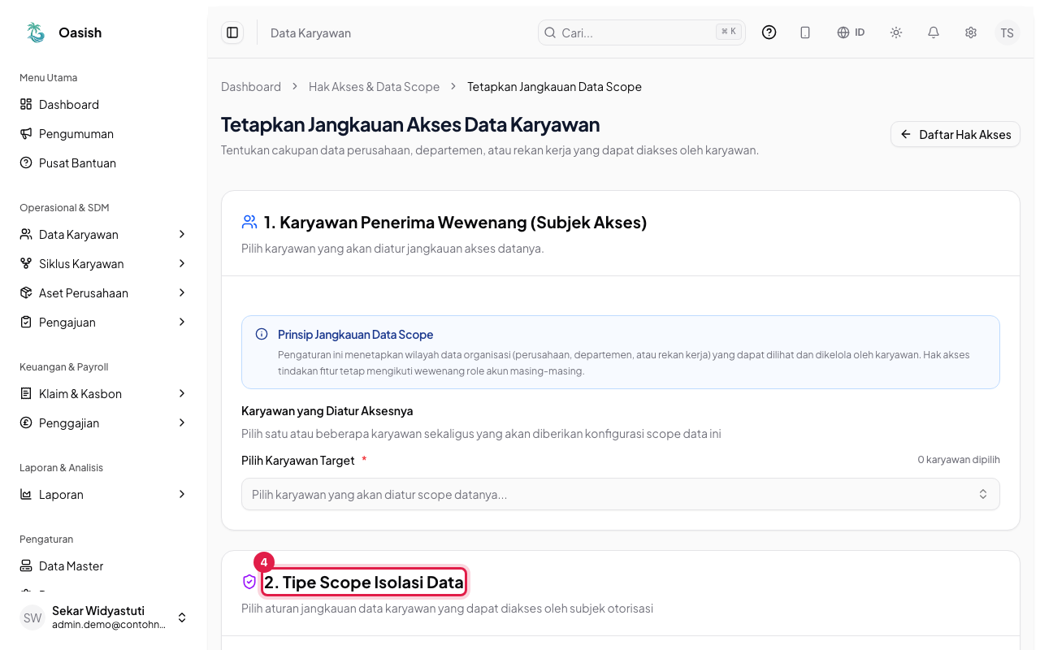Open notifications with the bell icon

(x=934, y=32)
